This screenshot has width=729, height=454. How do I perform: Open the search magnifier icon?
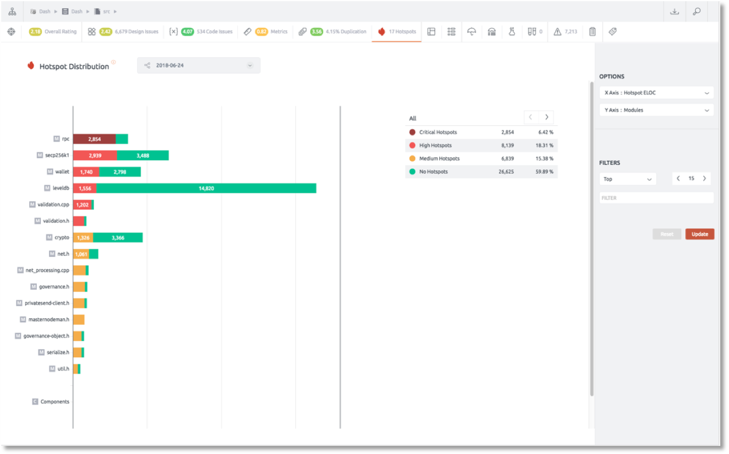[697, 12]
